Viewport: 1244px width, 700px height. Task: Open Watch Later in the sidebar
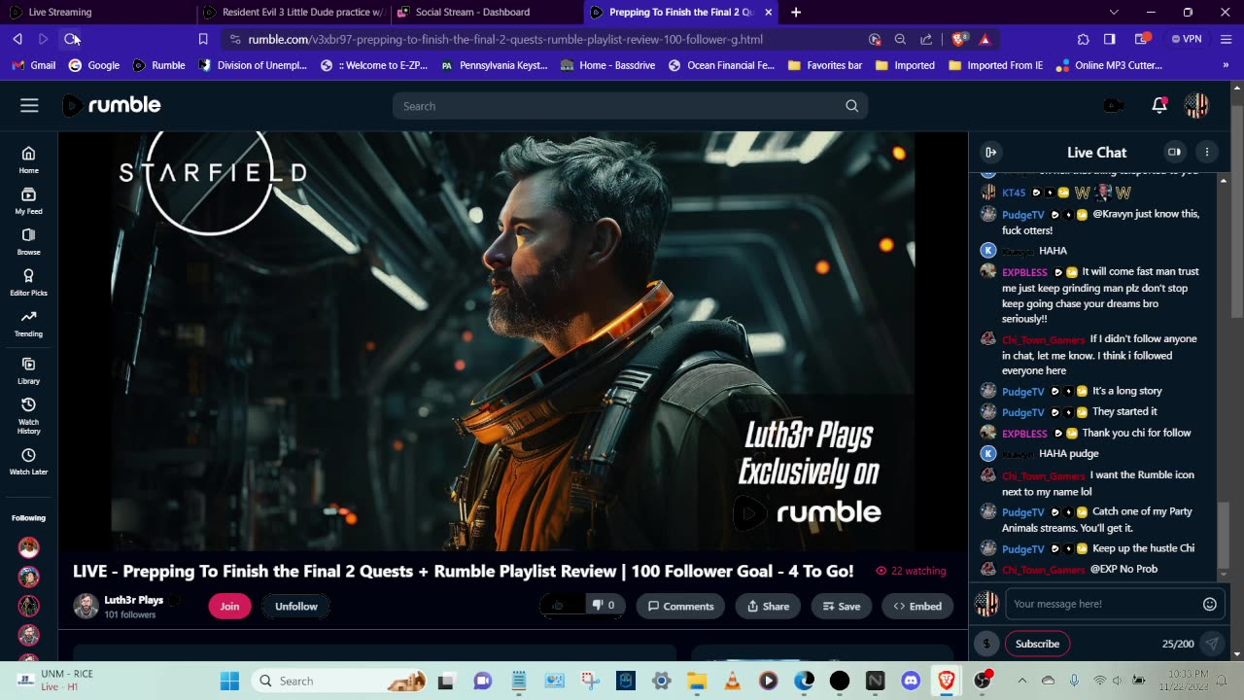[28, 462]
